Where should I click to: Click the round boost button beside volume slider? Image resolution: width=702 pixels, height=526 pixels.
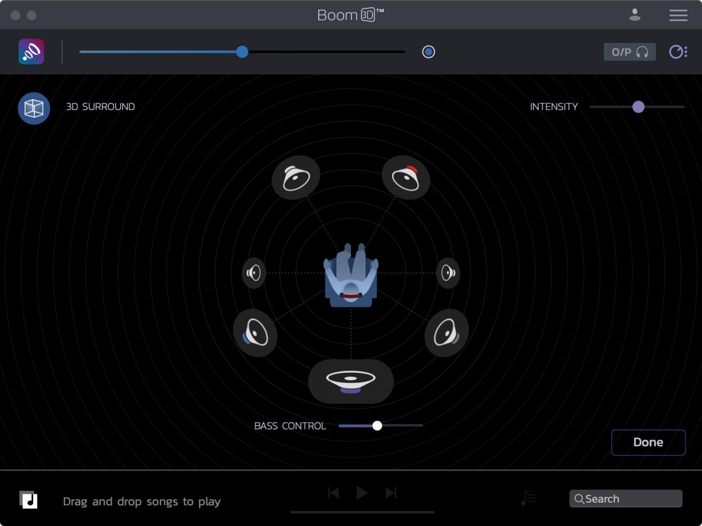pyautogui.click(x=429, y=52)
